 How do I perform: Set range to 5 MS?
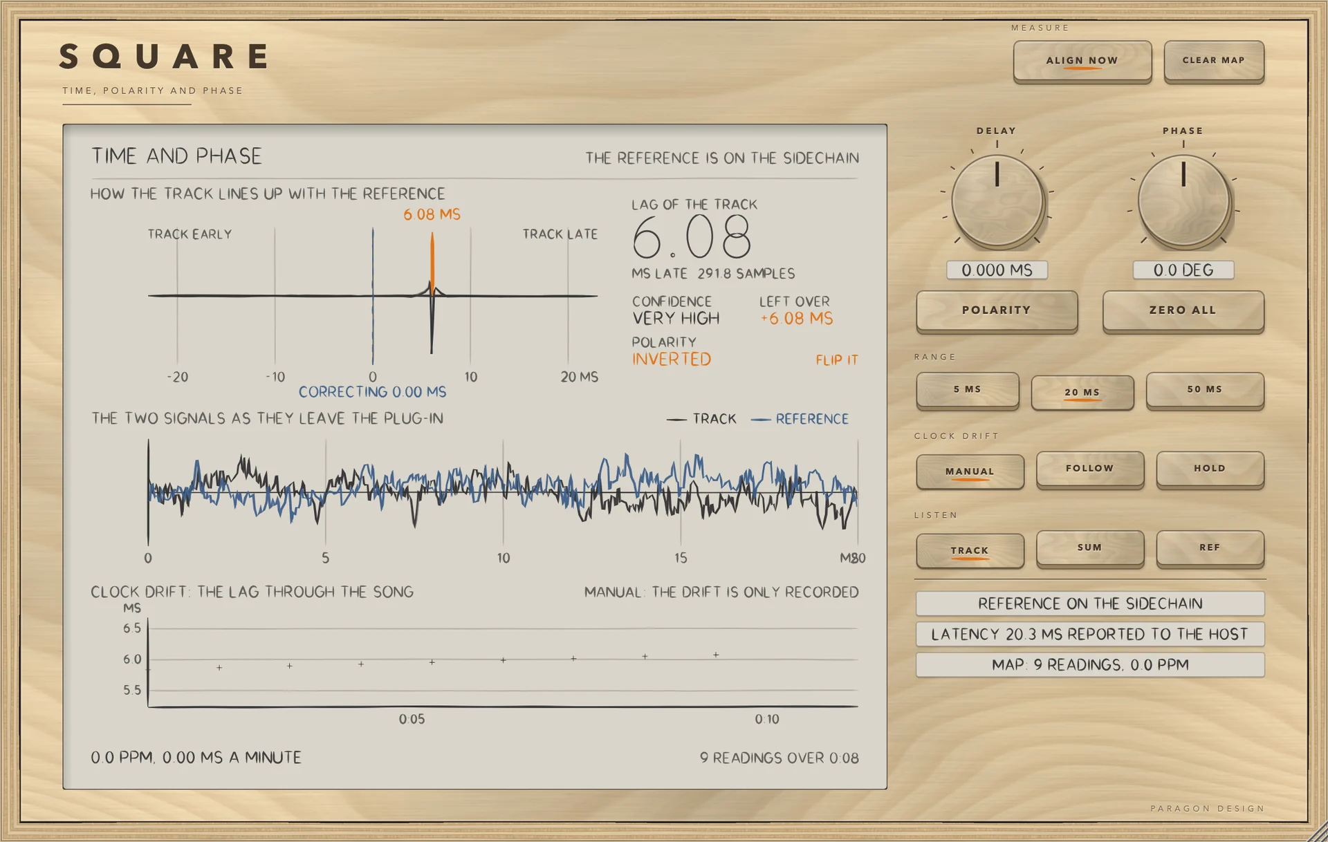[967, 390]
